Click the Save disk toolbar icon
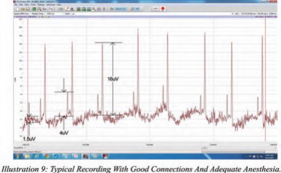Viewport: 281px width, 173px height. pos(28,9)
